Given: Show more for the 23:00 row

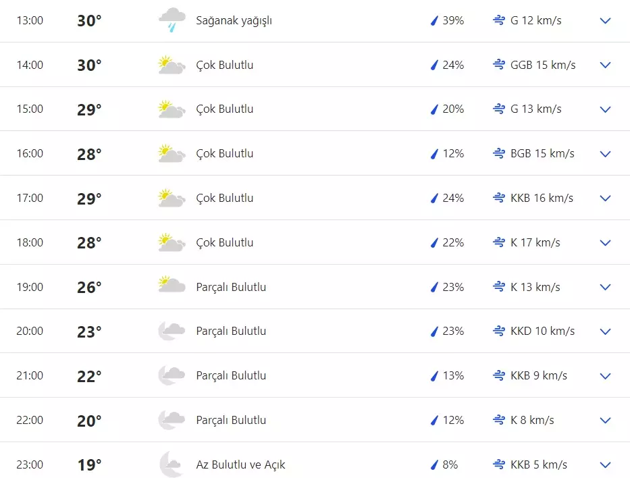Looking at the screenshot, I should click(605, 464).
